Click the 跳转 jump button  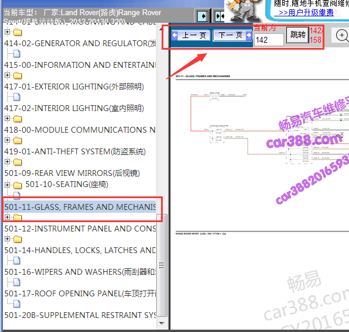tap(297, 35)
